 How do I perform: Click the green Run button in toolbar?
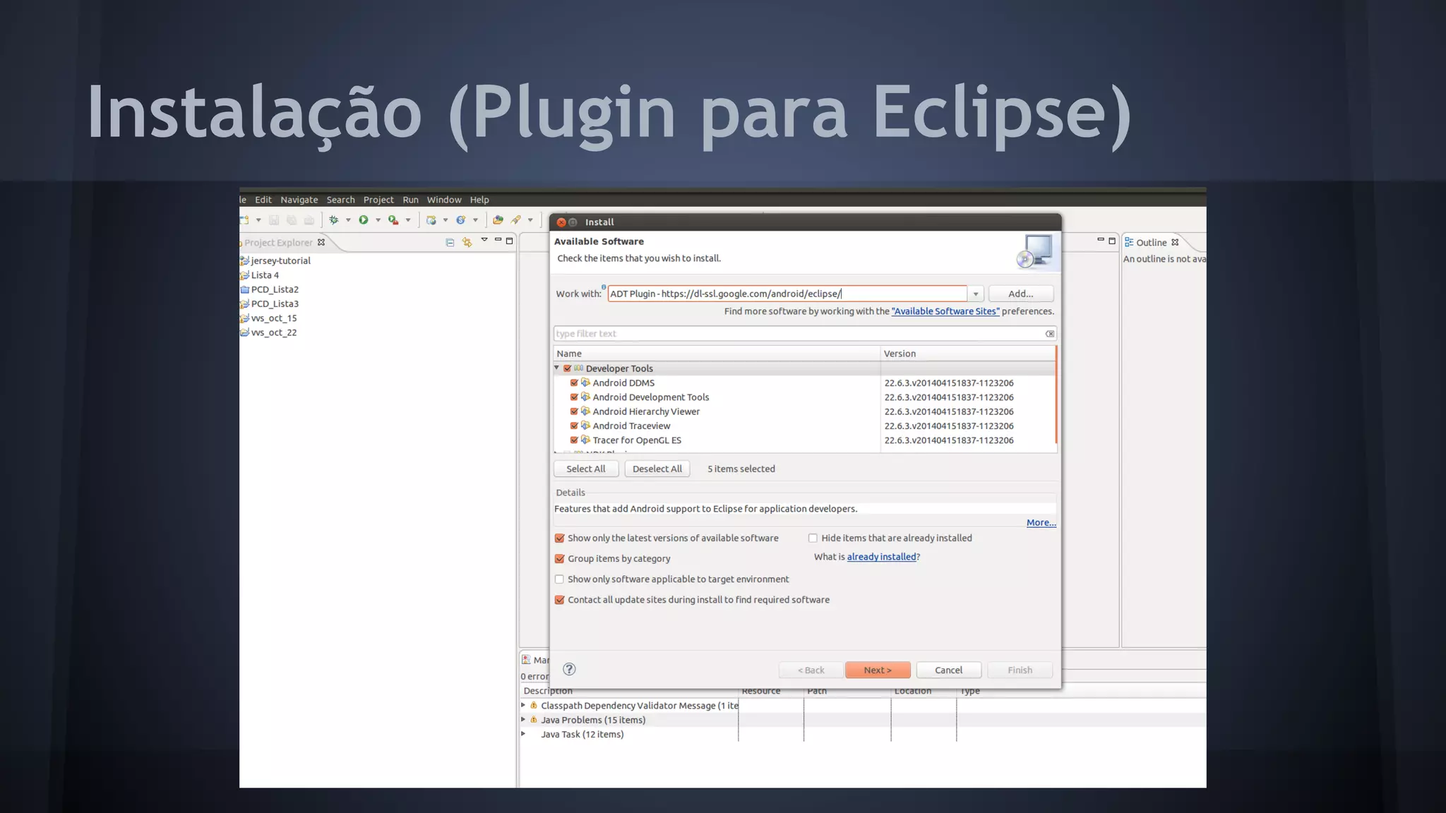click(x=364, y=220)
